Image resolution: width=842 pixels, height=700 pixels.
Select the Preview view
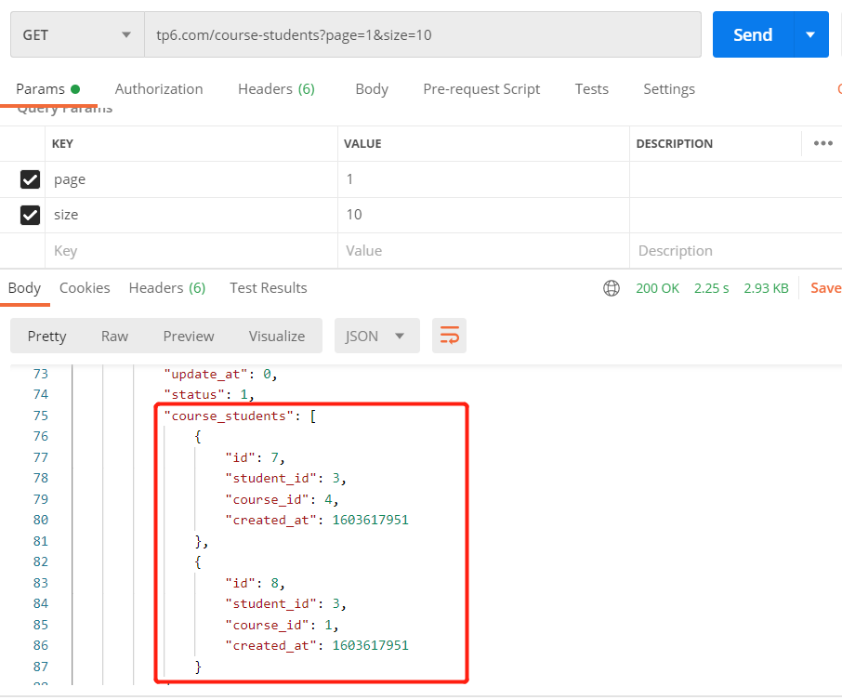click(x=189, y=337)
